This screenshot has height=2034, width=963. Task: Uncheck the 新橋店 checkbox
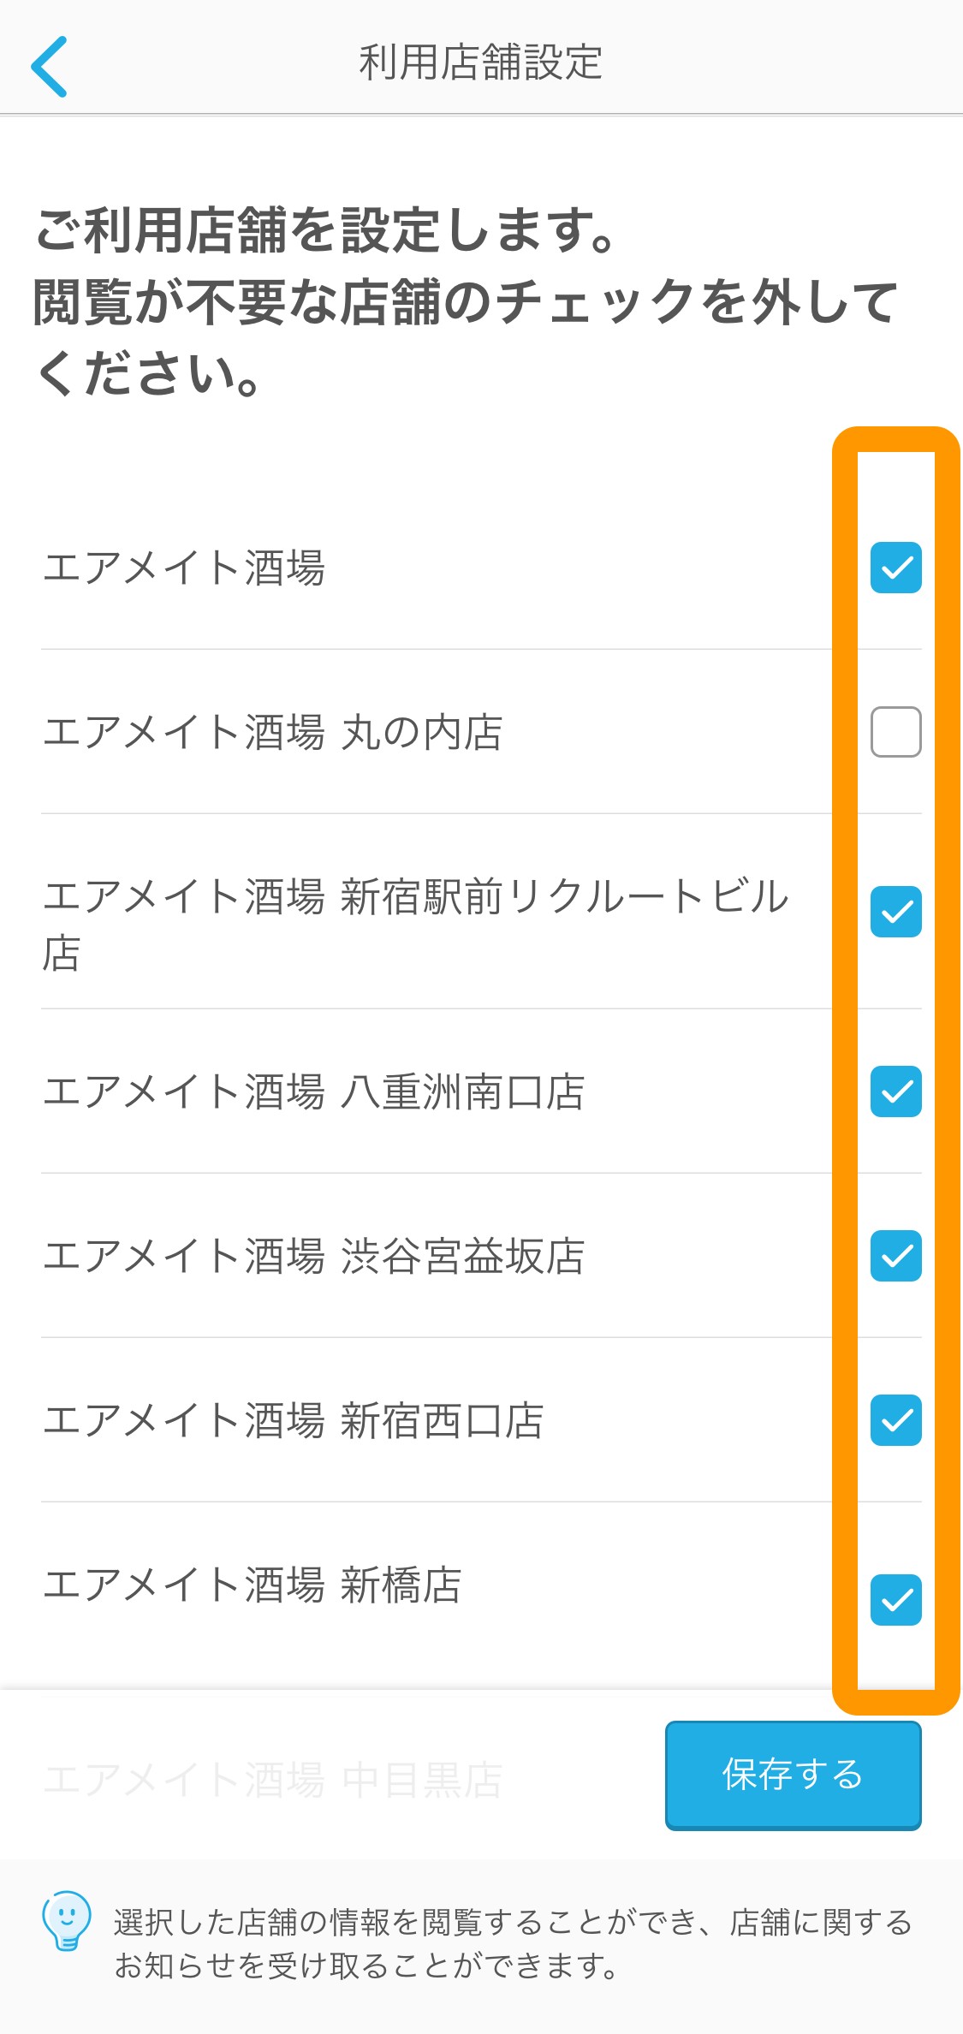[896, 1600]
